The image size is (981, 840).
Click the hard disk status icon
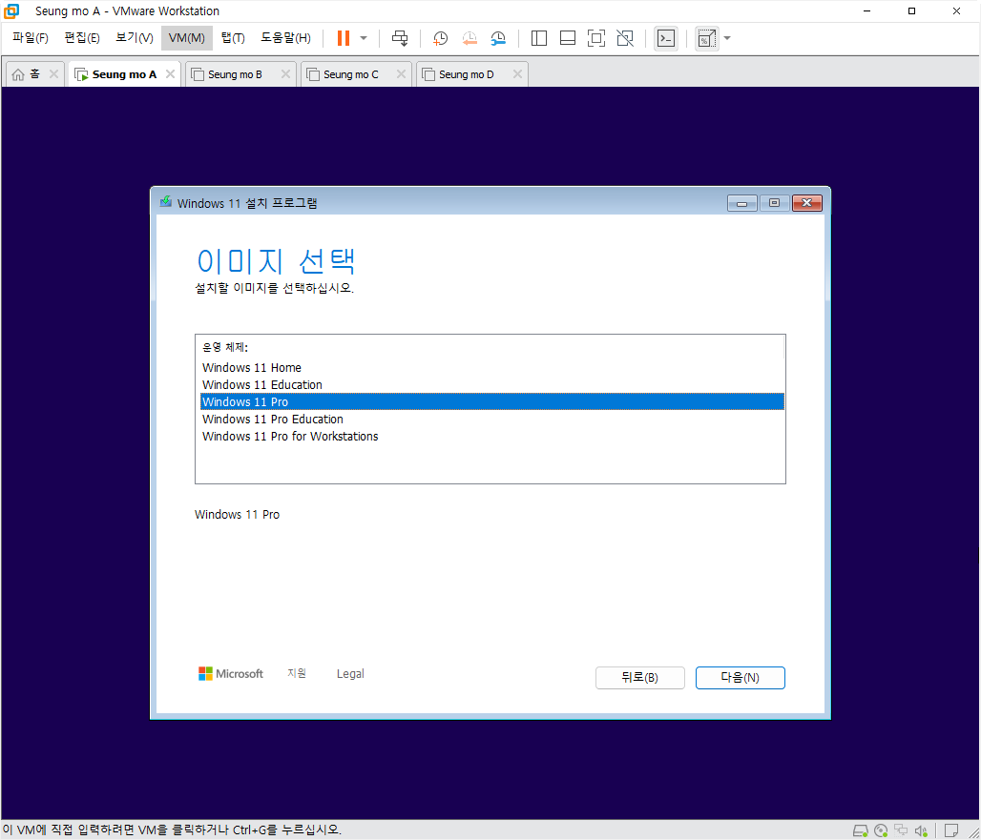pyautogui.click(x=860, y=830)
